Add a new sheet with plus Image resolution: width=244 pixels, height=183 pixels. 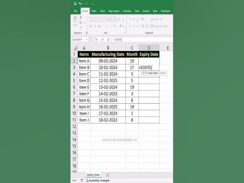[x=108, y=175]
